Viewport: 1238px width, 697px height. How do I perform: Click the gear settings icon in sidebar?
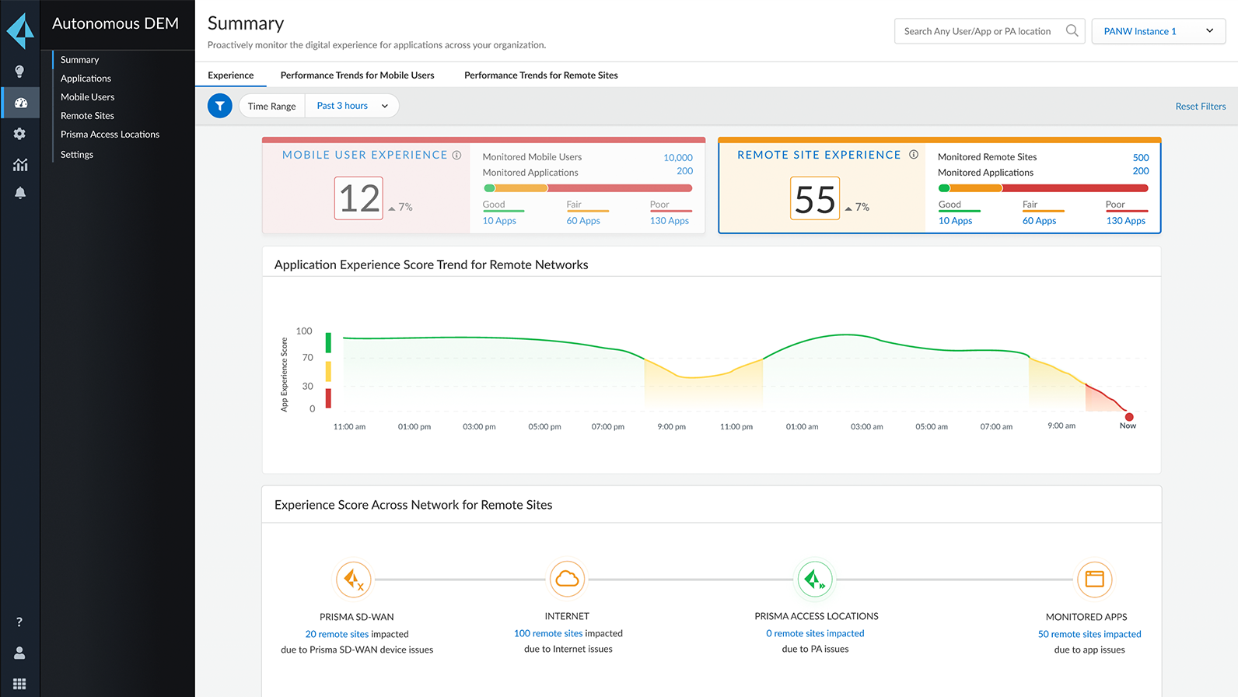[x=20, y=134]
